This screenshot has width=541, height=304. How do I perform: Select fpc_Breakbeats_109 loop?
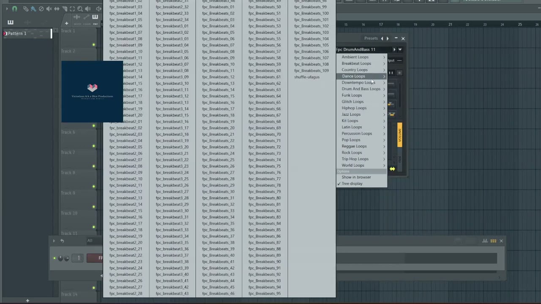click(x=311, y=71)
